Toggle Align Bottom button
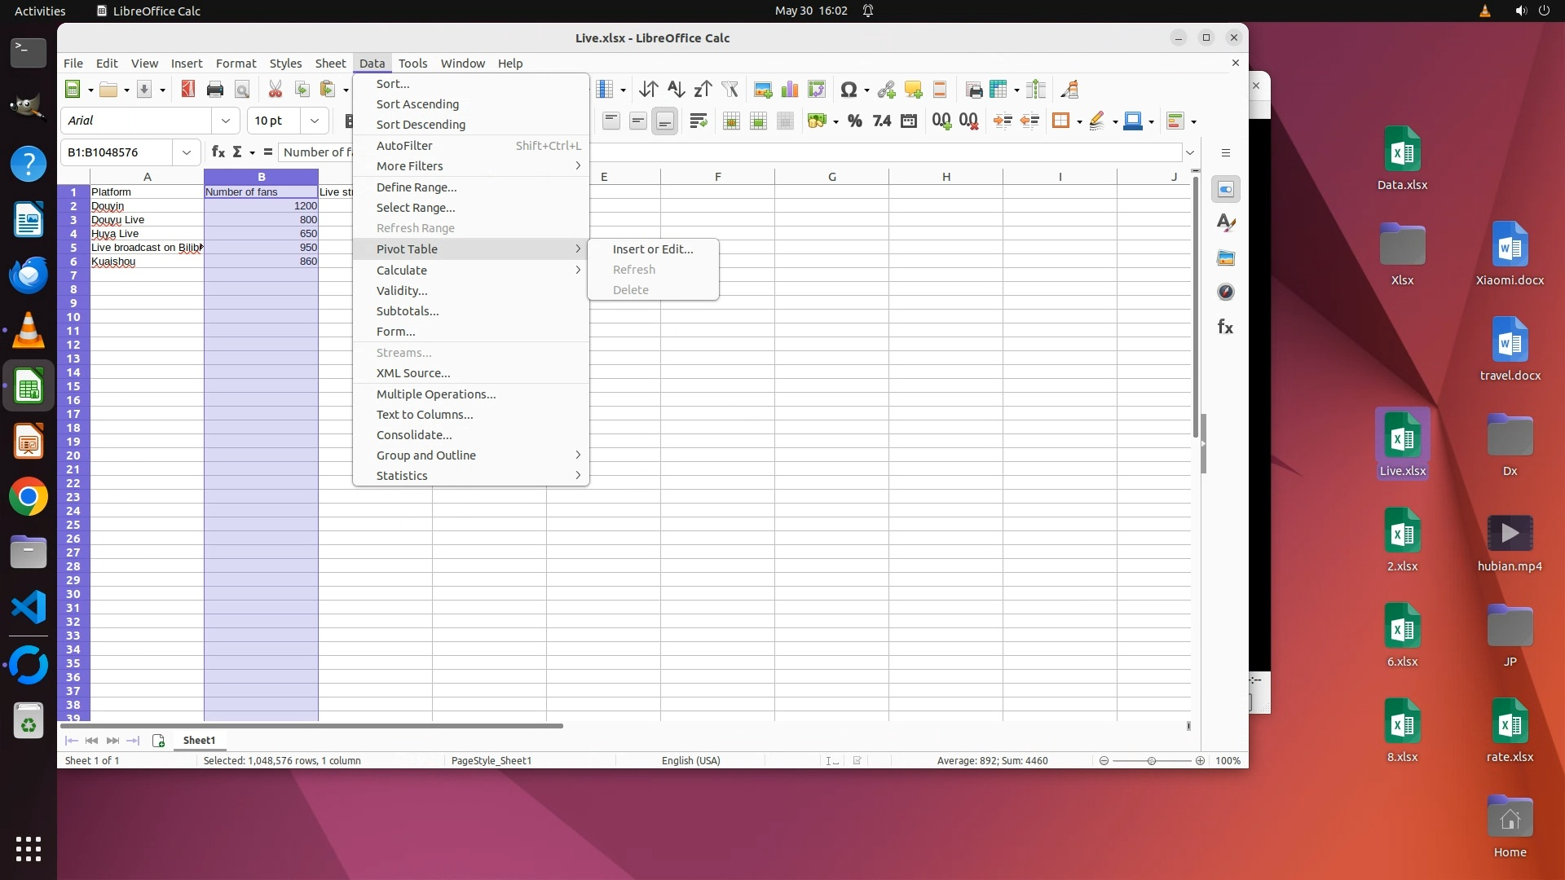Screen dimensions: 1565x880 665,121
